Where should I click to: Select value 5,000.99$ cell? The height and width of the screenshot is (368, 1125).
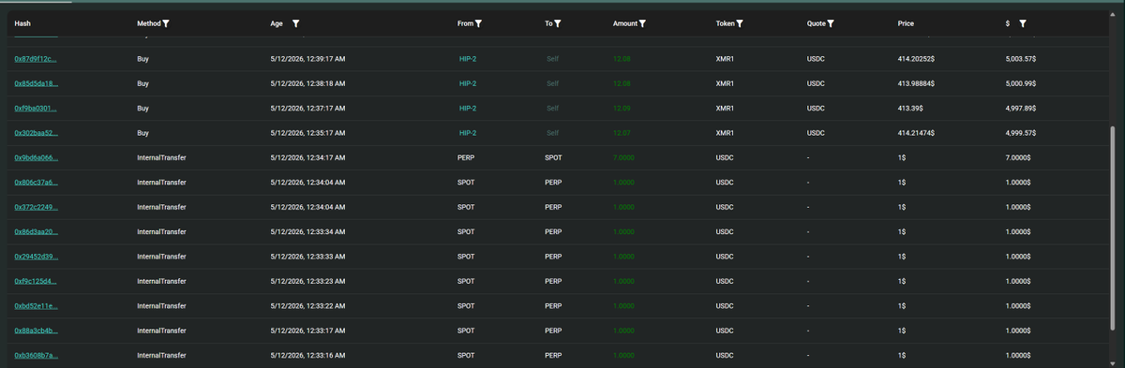coord(1020,83)
